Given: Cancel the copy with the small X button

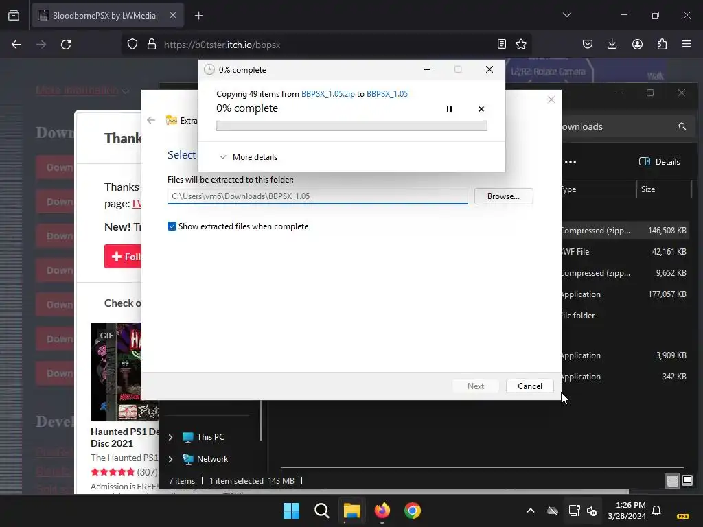Looking at the screenshot, I should click(481, 109).
